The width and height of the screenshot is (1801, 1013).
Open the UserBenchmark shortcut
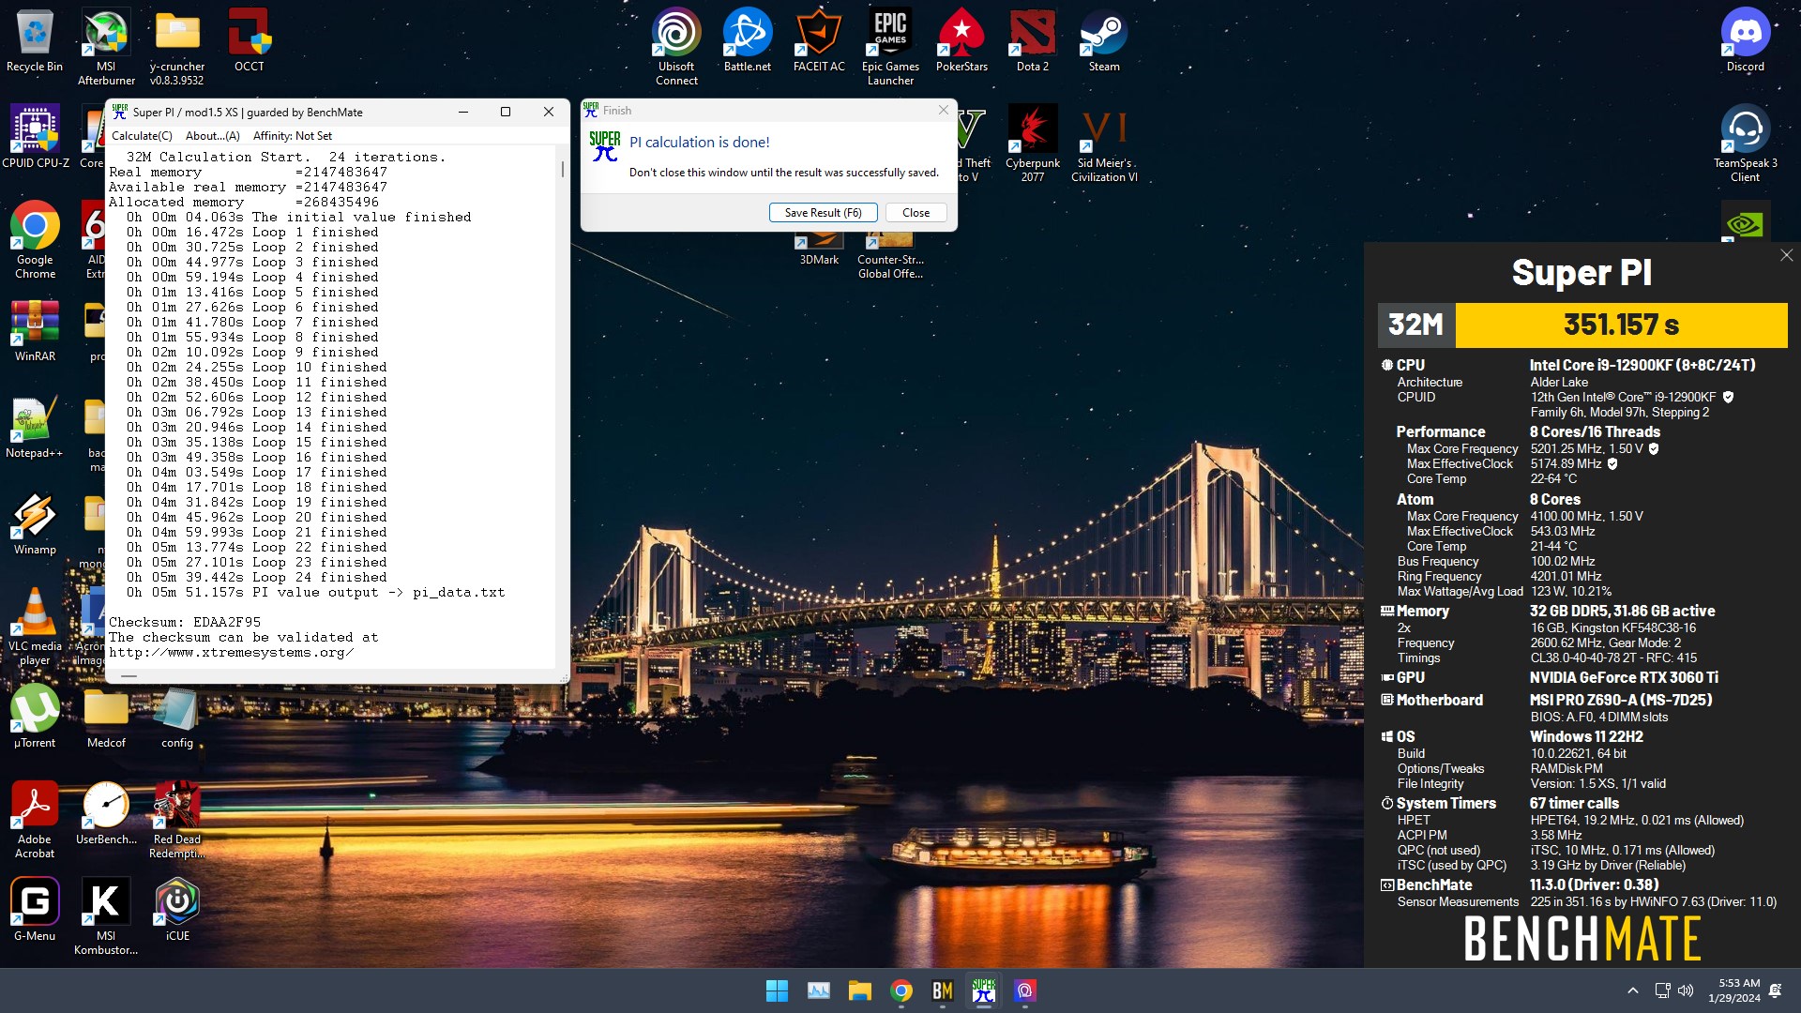[x=106, y=813]
